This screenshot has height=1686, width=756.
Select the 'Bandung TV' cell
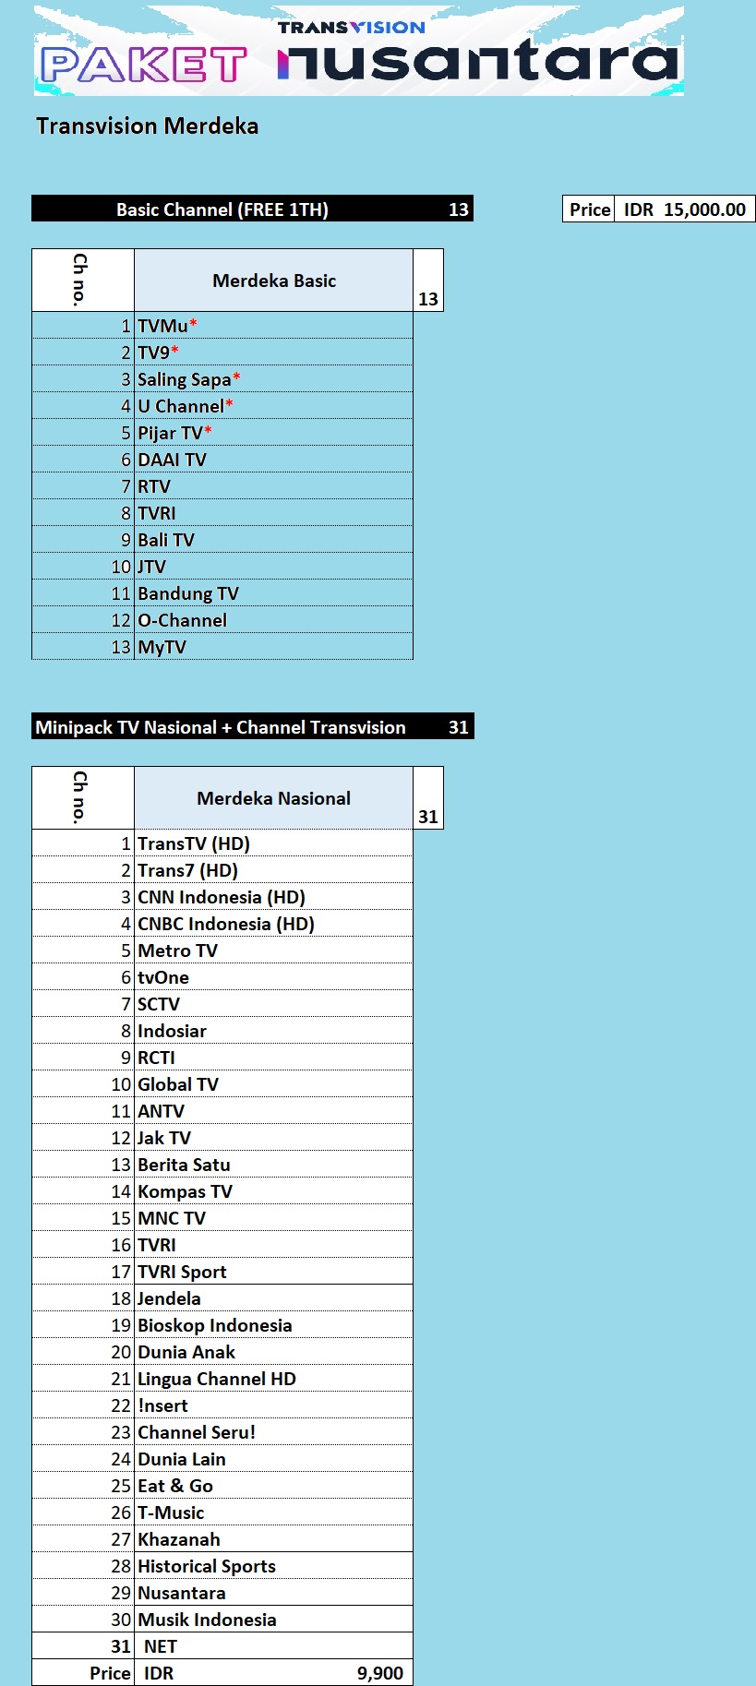pyautogui.click(x=273, y=592)
